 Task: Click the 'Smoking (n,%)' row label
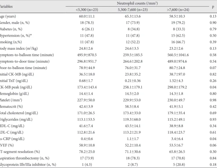pos(11,42)
